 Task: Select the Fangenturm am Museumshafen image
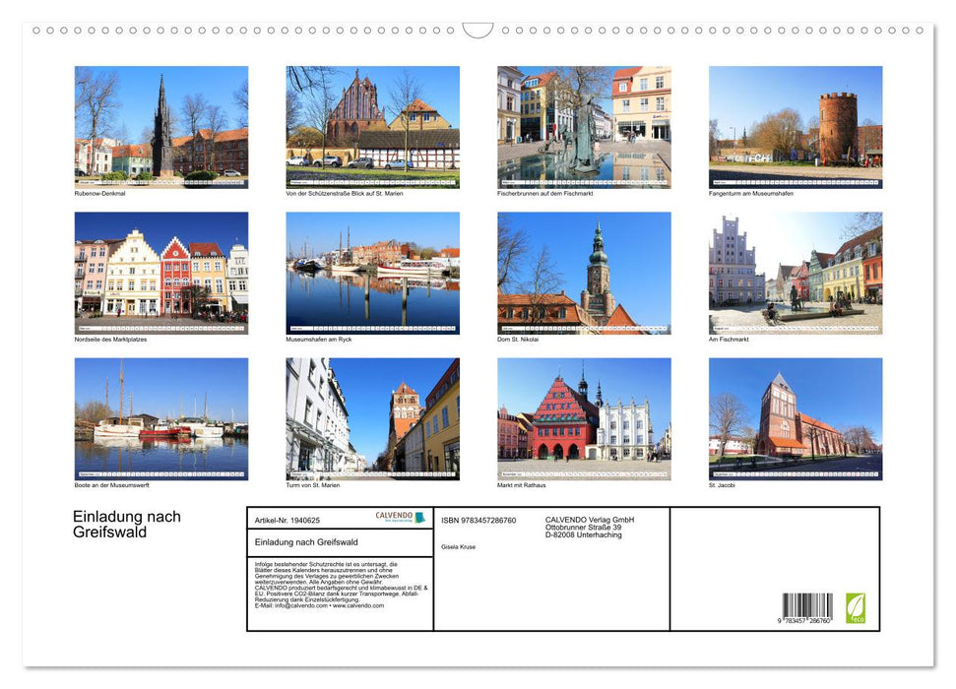795,126
